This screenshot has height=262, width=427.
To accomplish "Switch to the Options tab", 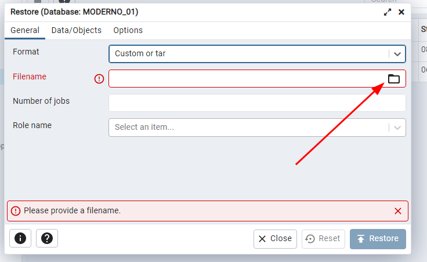I will [x=128, y=30].
